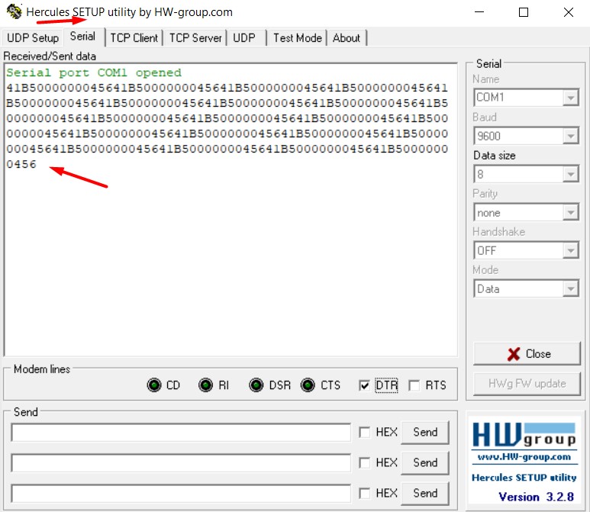
Task: Click Send for the first send line
Action: pyautogui.click(x=425, y=432)
